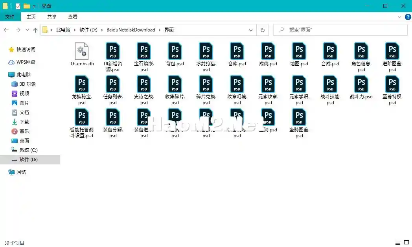
Task: Select the 史诗之战.psd file icon
Action: point(144,84)
